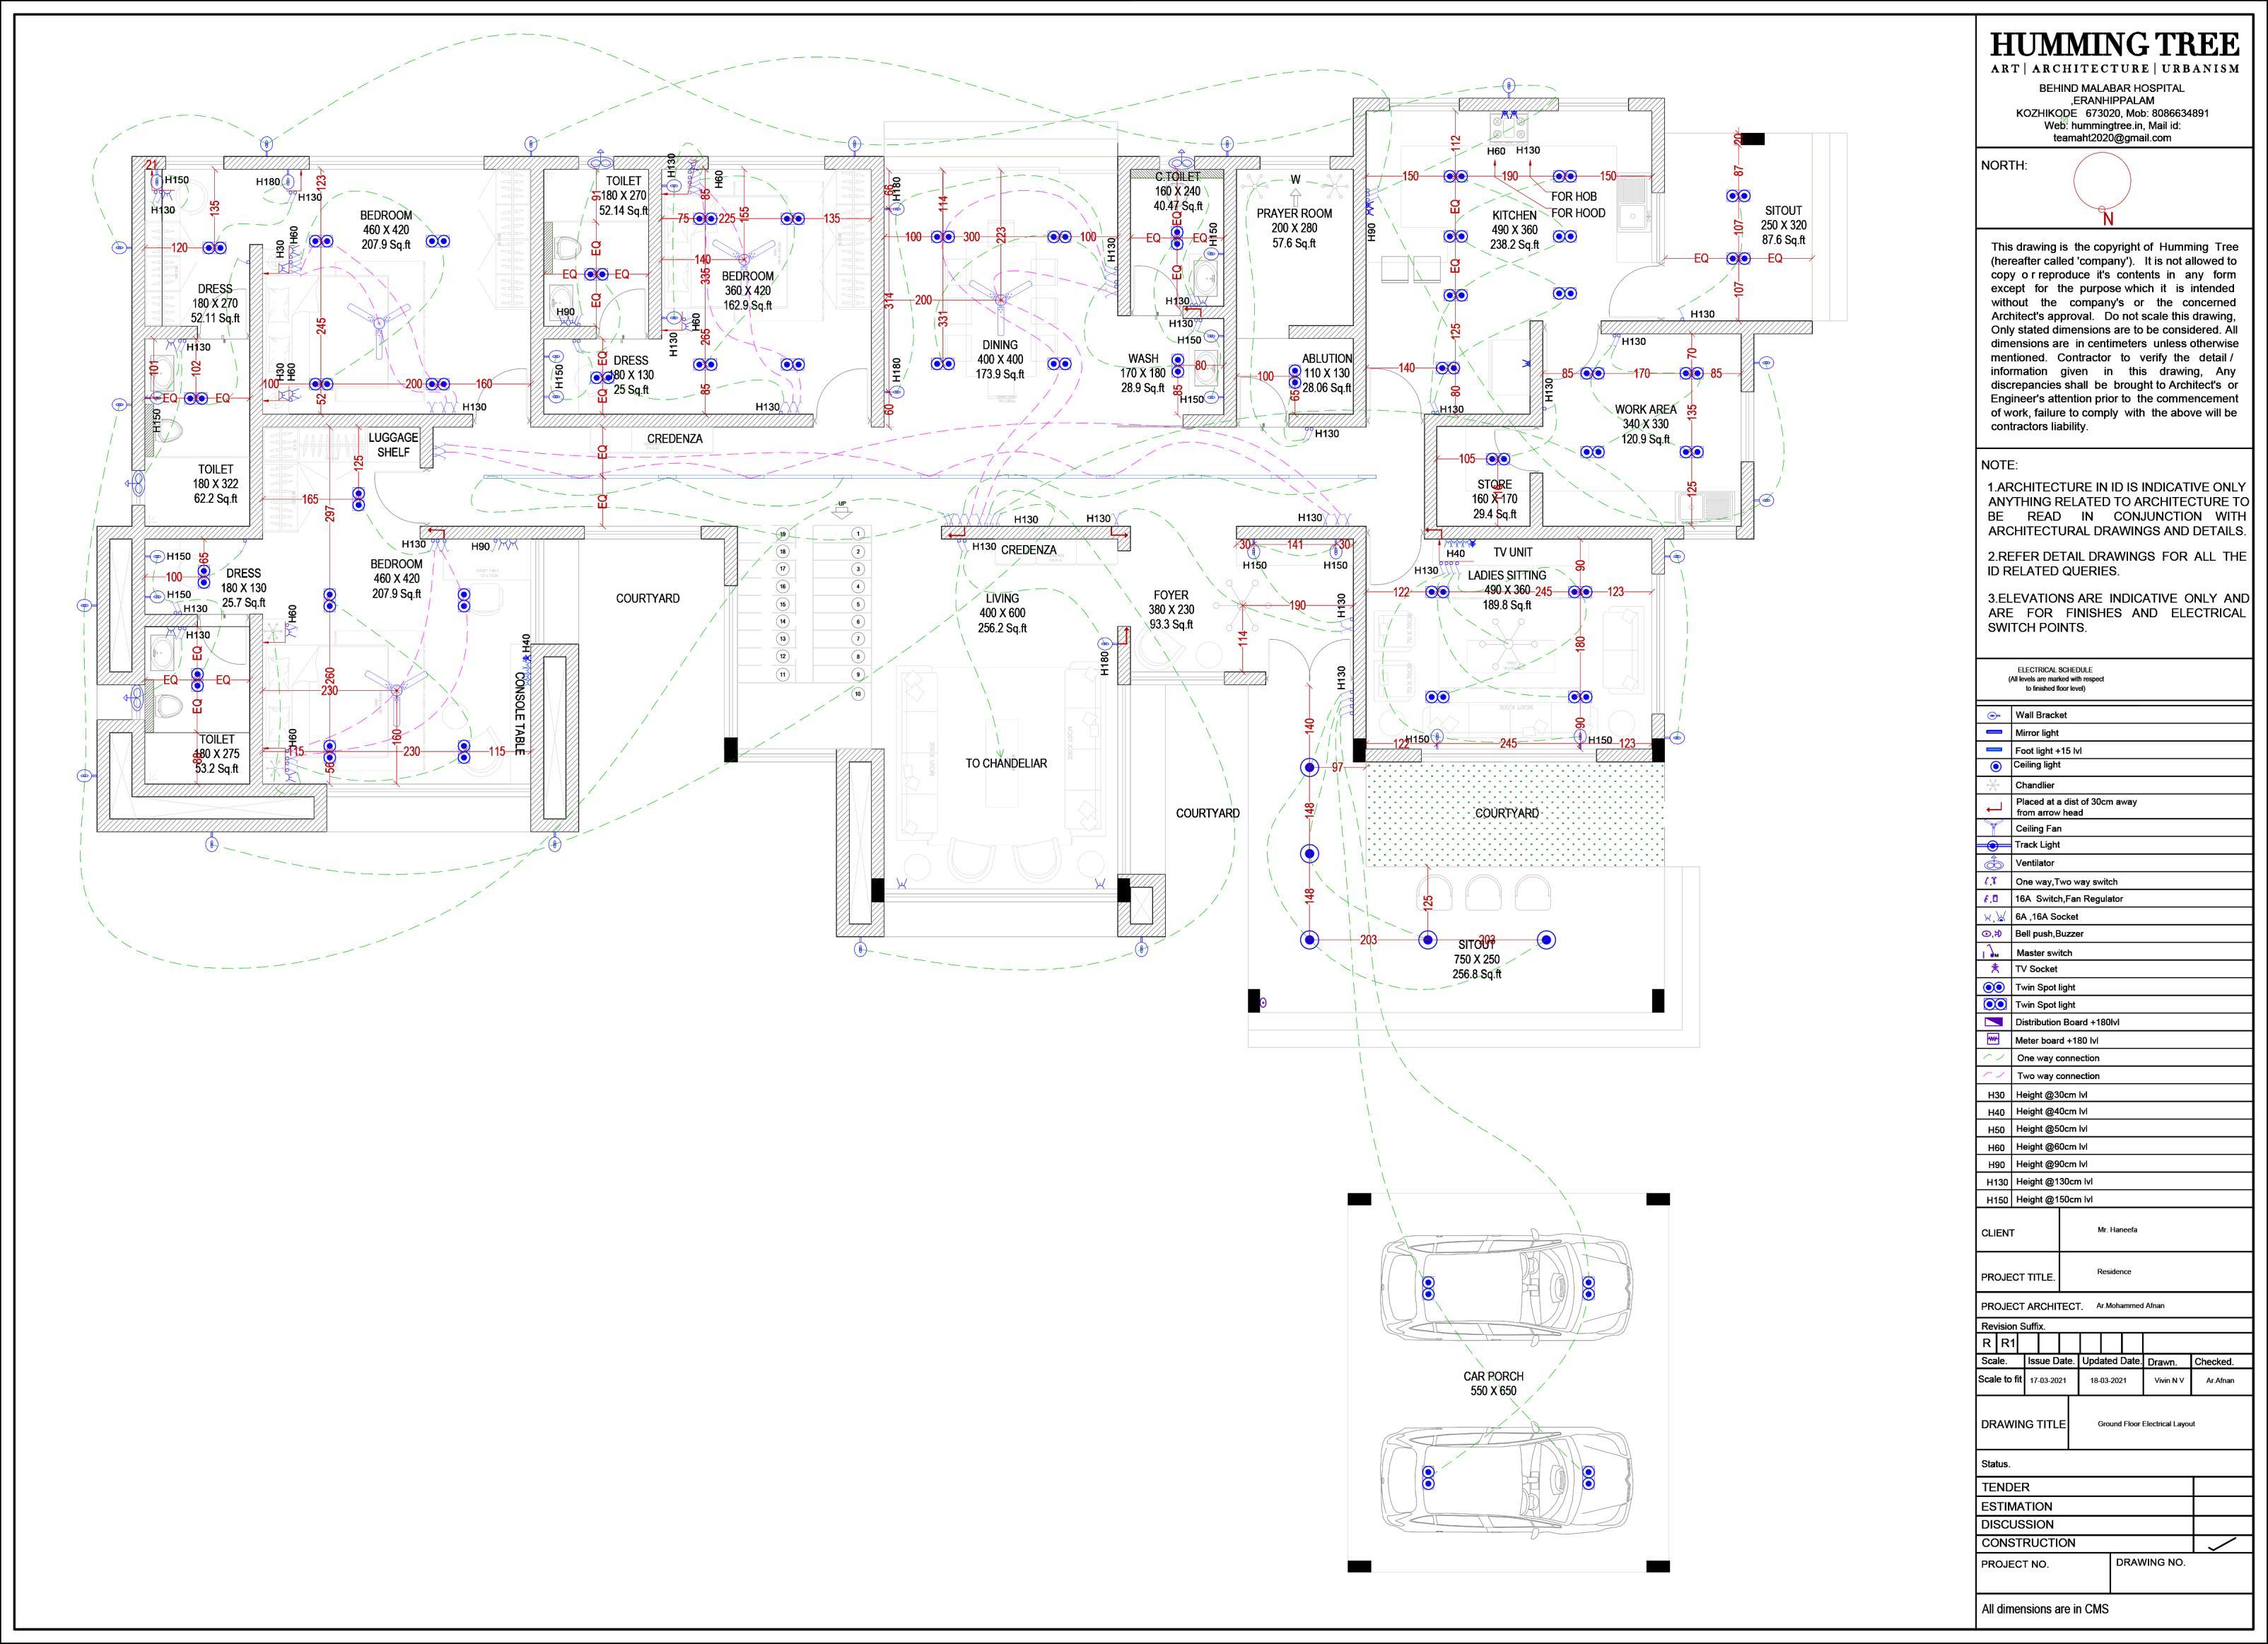This screenshot has height=1644, width=2268.
Task: Click the Ventilator symbol in the legend
Action: point(1994,863)
